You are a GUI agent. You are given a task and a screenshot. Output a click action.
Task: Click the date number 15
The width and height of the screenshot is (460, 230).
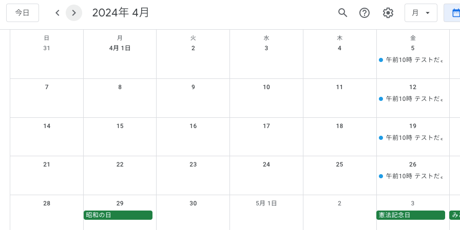120,126
